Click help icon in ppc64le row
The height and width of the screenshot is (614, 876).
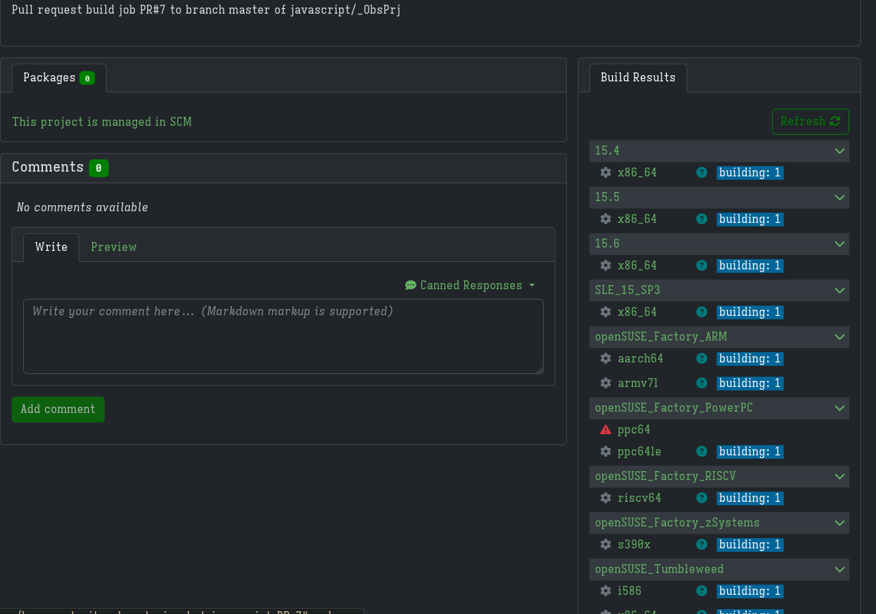(702, 451)
